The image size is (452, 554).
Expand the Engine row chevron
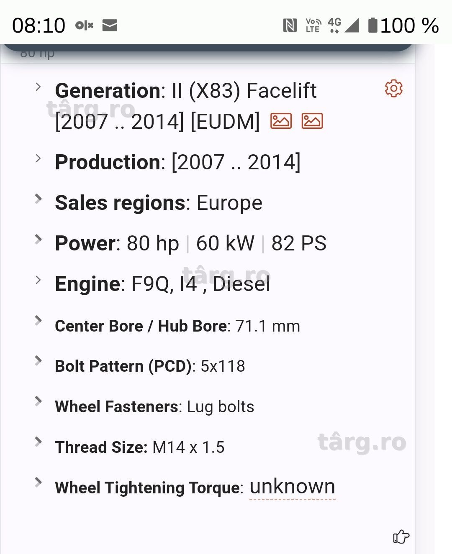38,280
